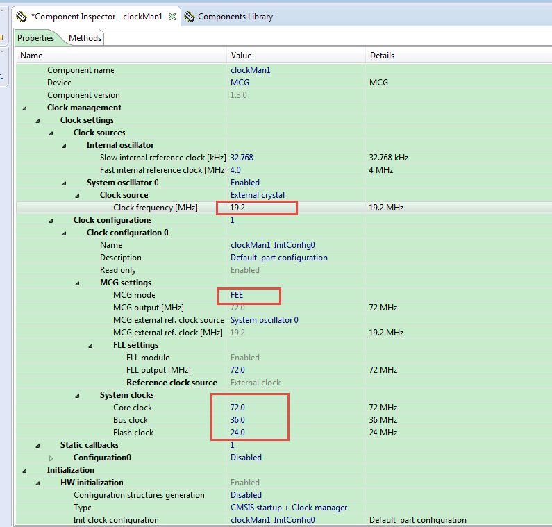Change the Device value MCG
Image resolution: width=552 pixels, height=527 pixels.
[240, 83]
